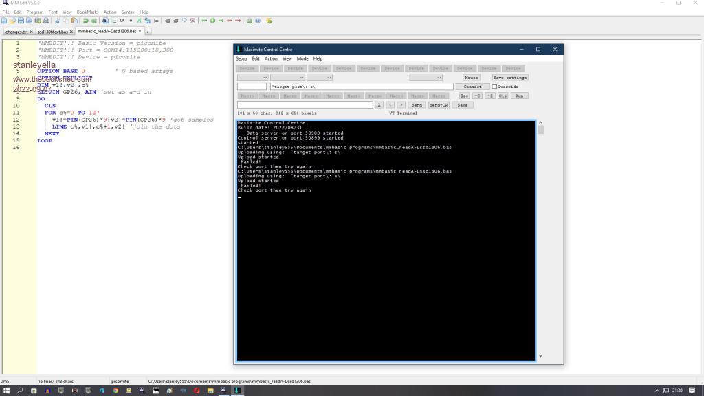704x396 pixels.
Task: Switch to the ssd1306text.bas tab
Action: click(x=52, y=32)
